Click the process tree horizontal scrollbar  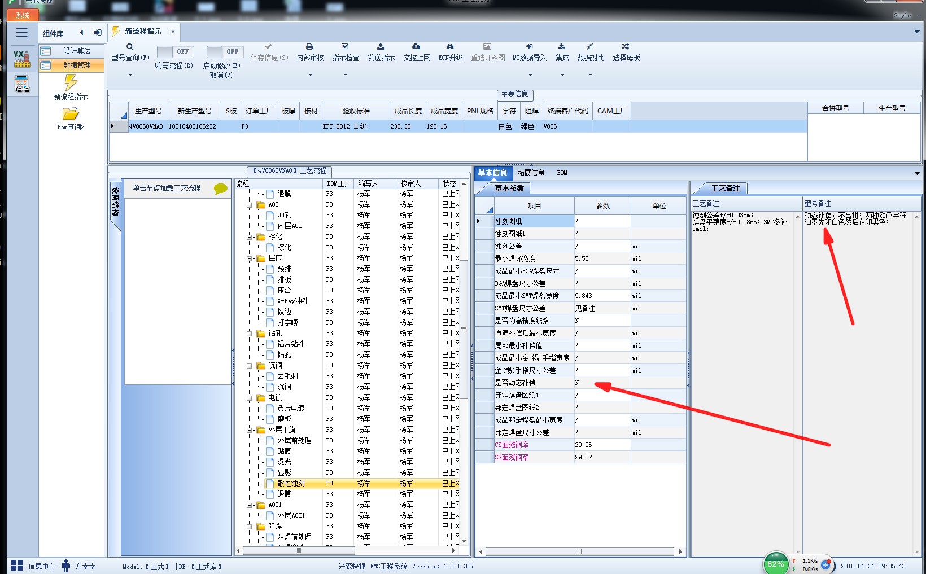coord(299,550)
